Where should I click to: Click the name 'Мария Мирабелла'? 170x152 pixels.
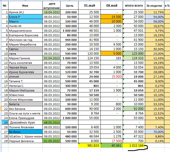(25, 44)
